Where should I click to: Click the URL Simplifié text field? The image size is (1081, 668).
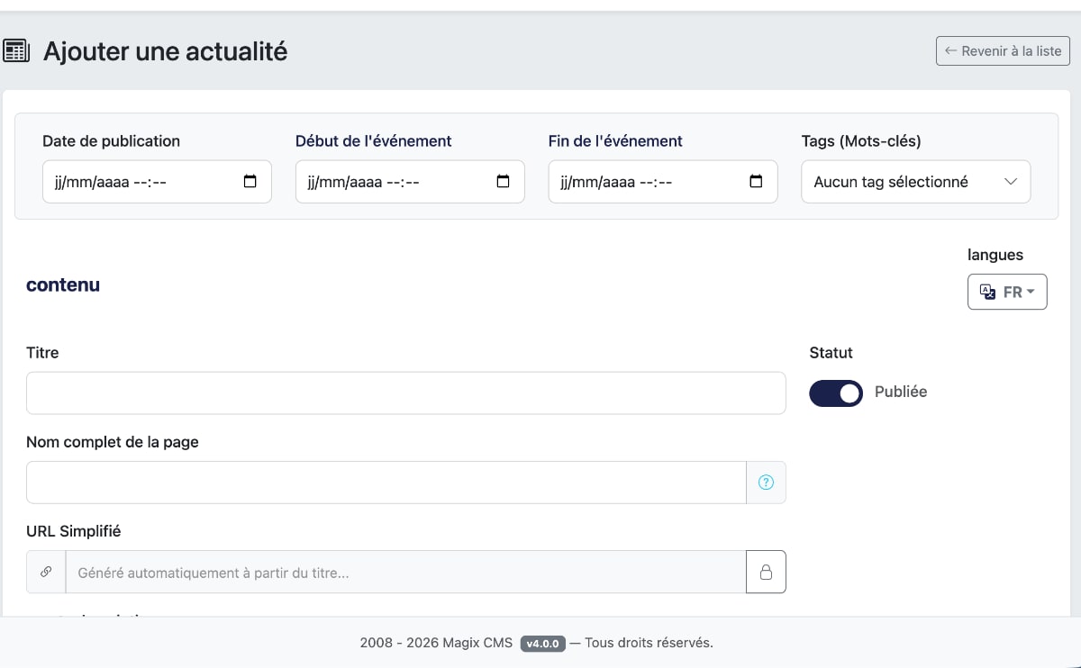(405, 572)
